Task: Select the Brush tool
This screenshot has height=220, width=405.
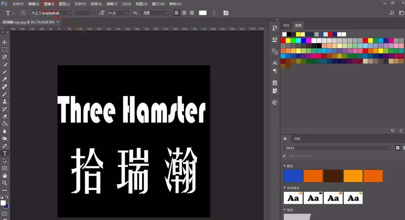Action: pyautogui.click(x=4, y=94)
